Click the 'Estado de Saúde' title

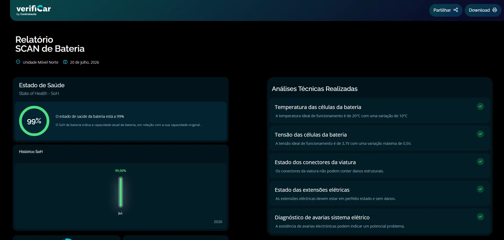point(42,85)
